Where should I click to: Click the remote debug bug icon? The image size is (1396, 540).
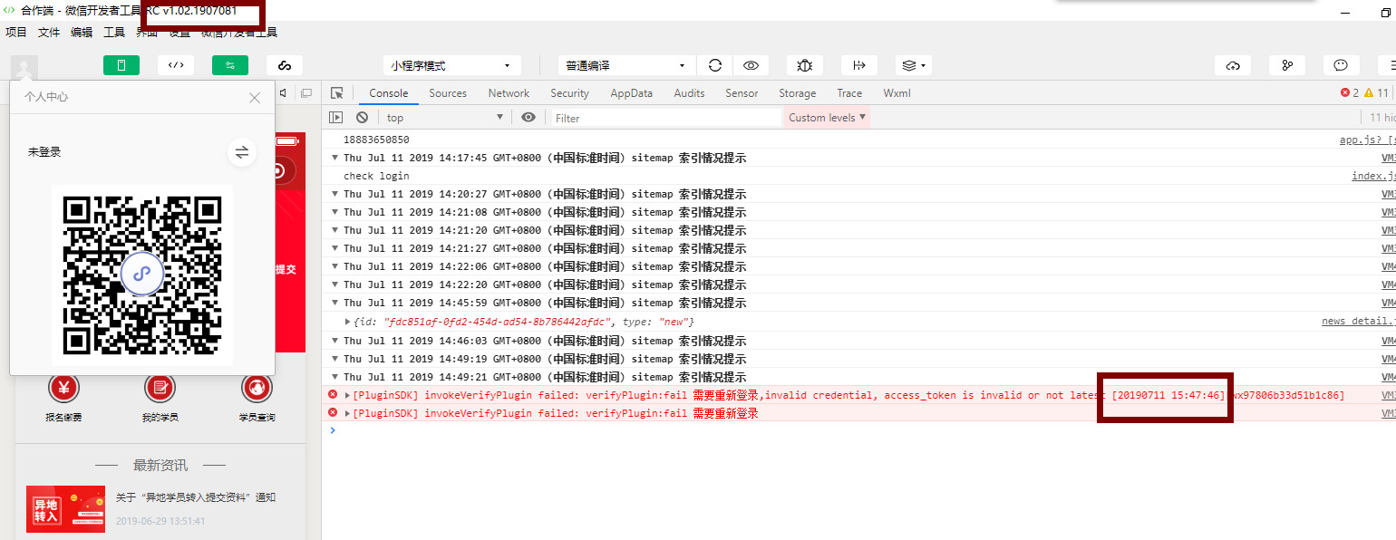click(804, 65)
